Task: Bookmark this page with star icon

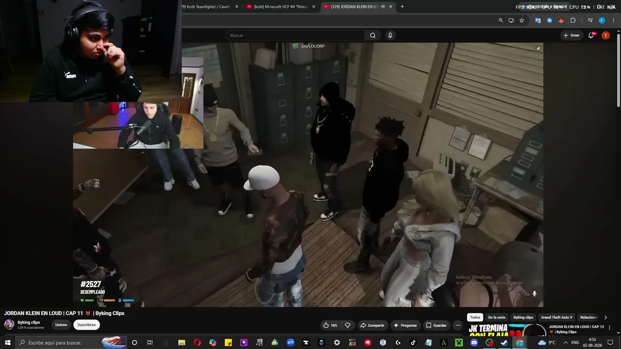Action: point(522,20)
